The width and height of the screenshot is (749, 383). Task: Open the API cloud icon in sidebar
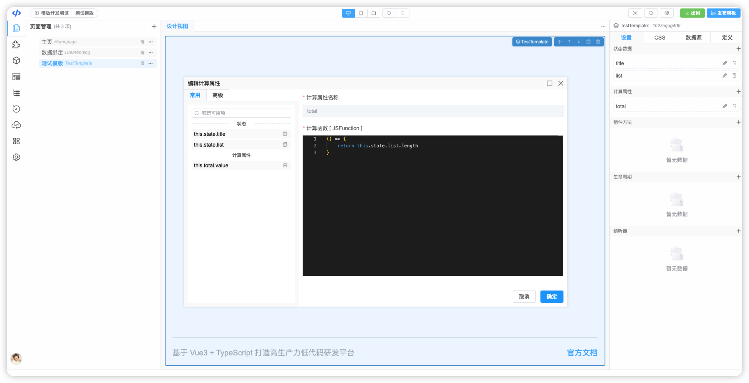click(16, 125)
